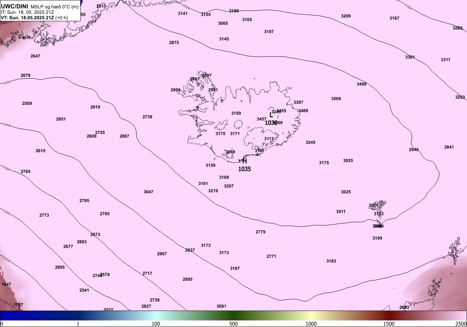Screen dimensions: 467x327
Task: Click the height value 2851
Action: coord(61,119)
